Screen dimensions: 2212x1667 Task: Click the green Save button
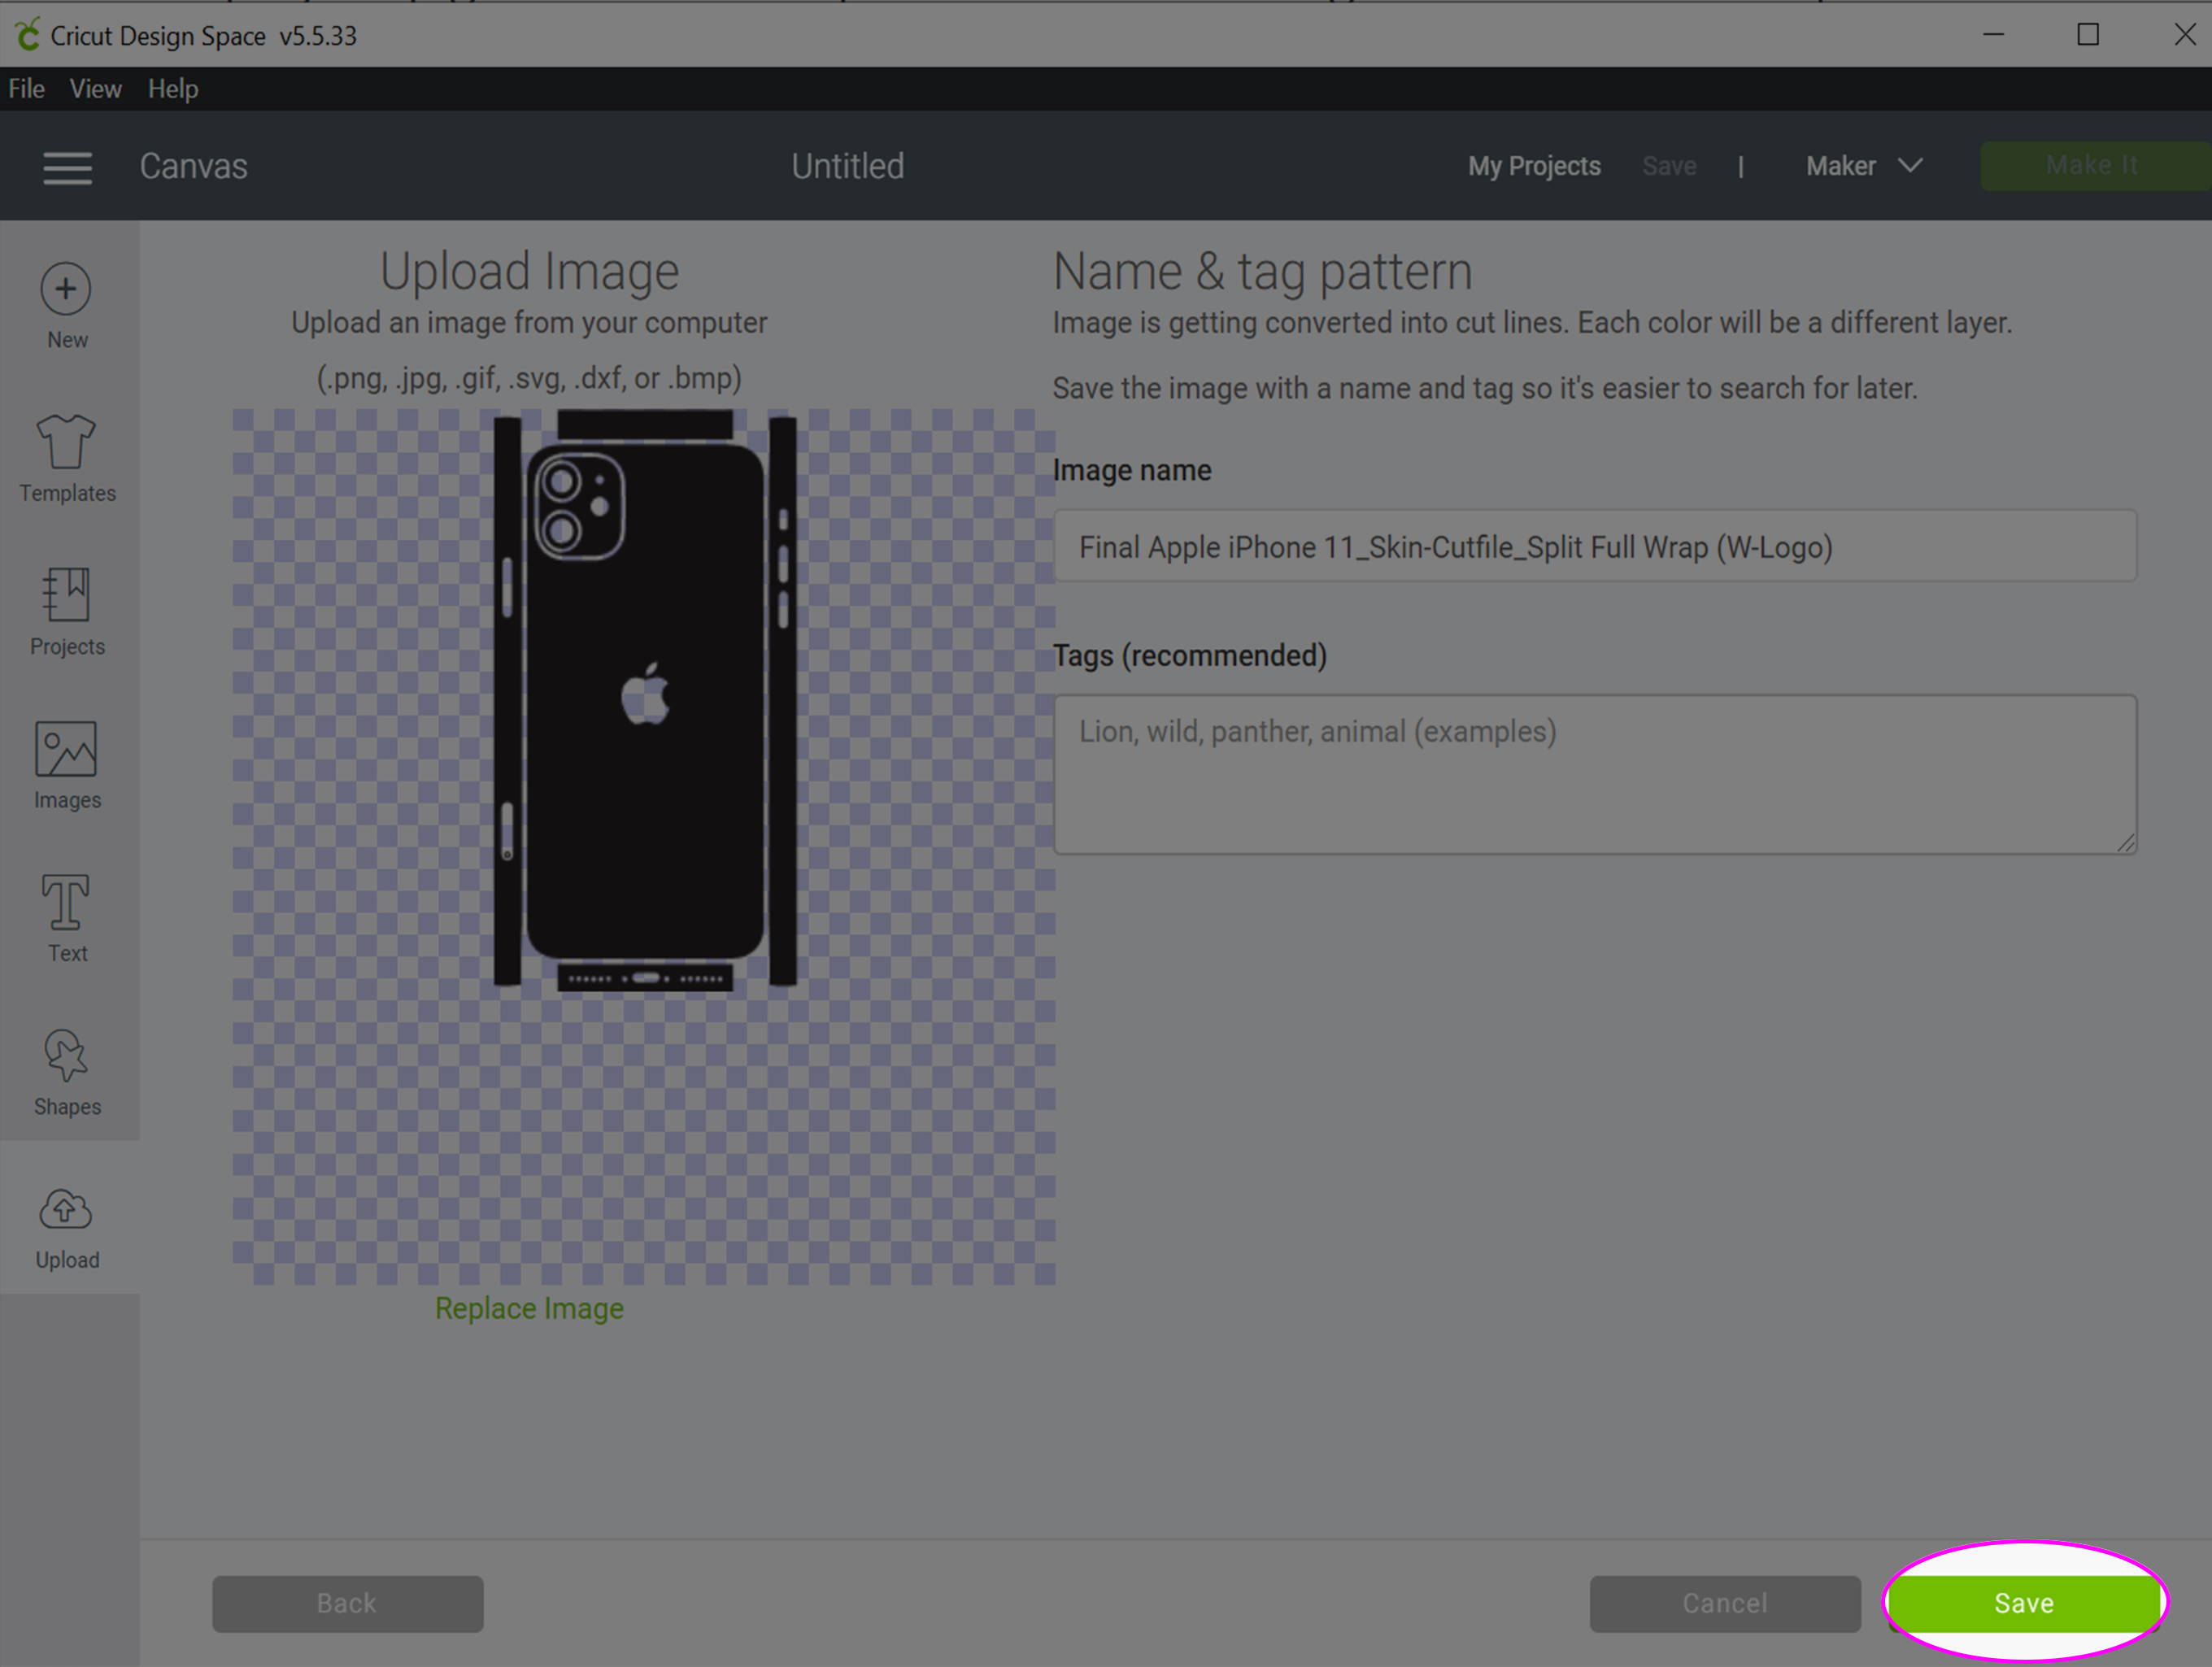click(2023, 1603)
